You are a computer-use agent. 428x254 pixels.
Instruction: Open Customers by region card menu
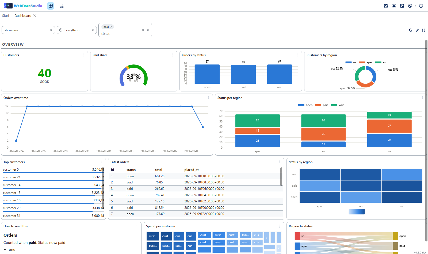click(x=422, y=55)
